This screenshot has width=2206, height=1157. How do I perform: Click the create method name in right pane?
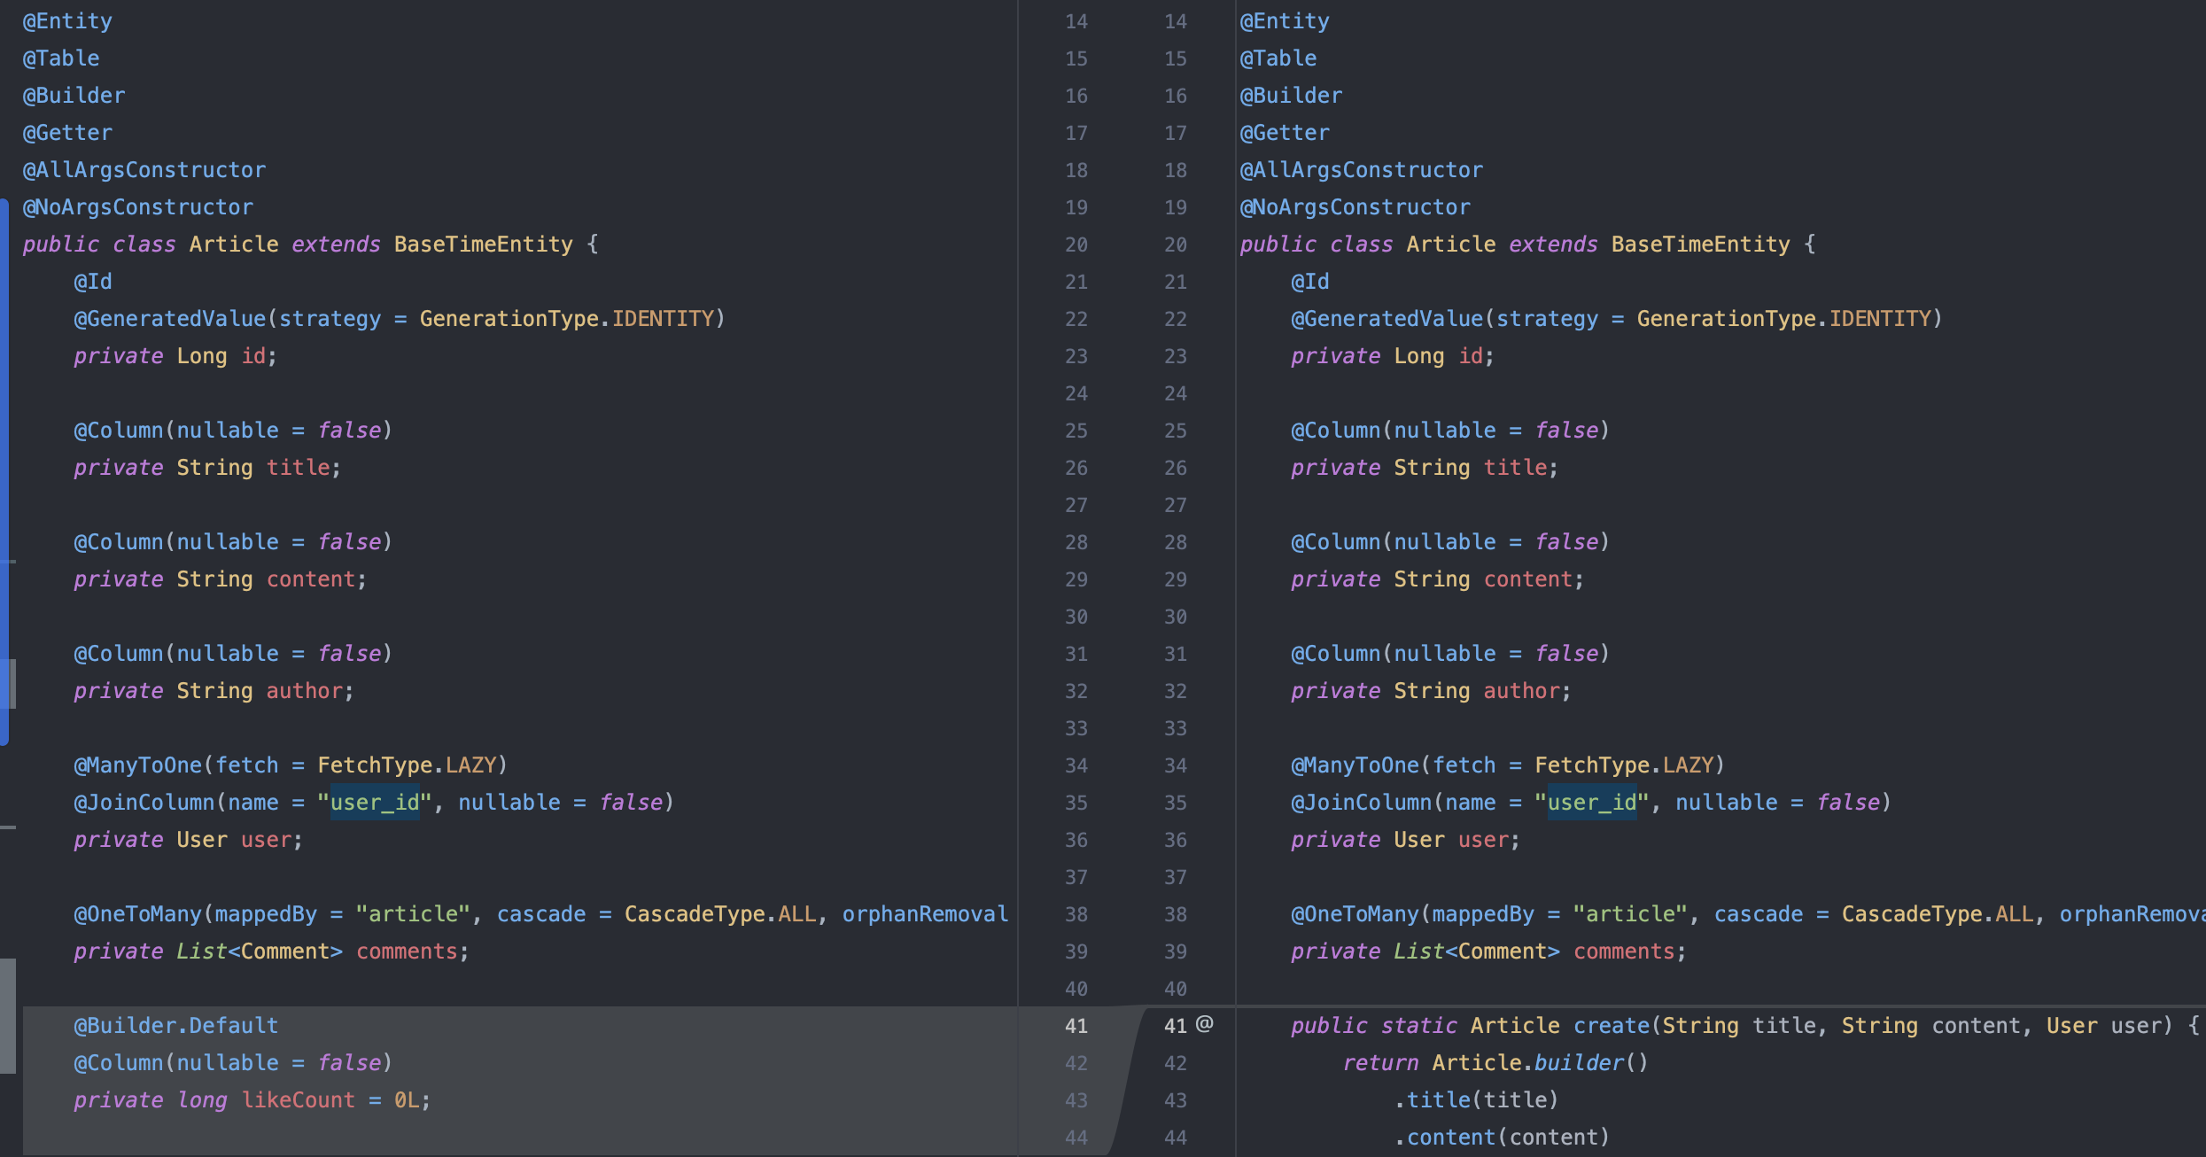pyautogui.click(x=1611, y=1026)
